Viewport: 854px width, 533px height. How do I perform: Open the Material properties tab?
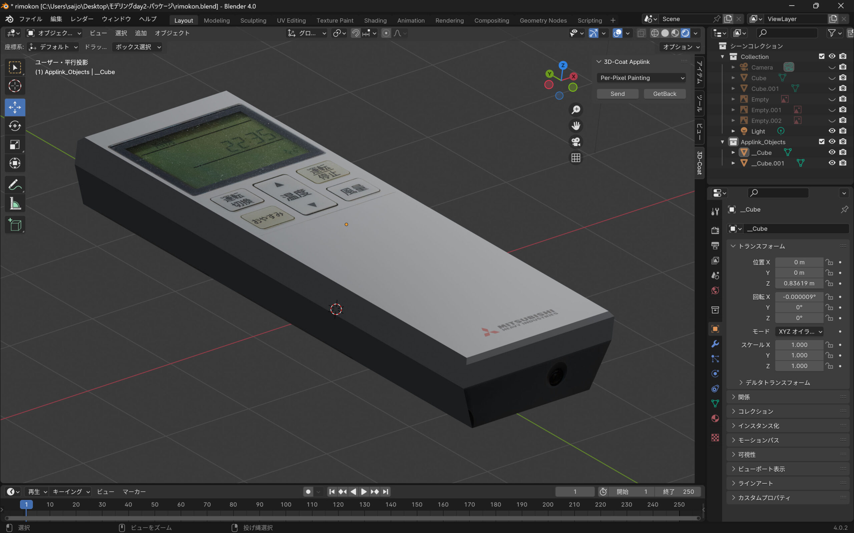(715, 418)
